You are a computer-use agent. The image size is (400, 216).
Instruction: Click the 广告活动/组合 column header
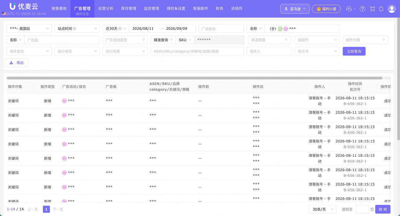[74, 87]
